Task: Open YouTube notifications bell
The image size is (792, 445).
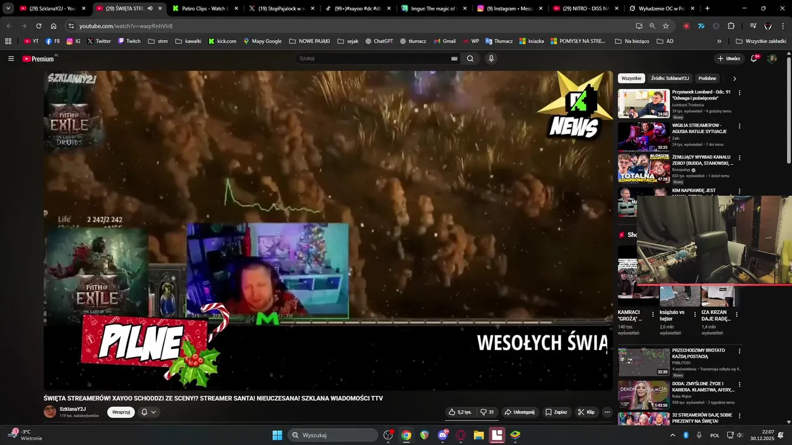Action: click(x=754, y=59)
